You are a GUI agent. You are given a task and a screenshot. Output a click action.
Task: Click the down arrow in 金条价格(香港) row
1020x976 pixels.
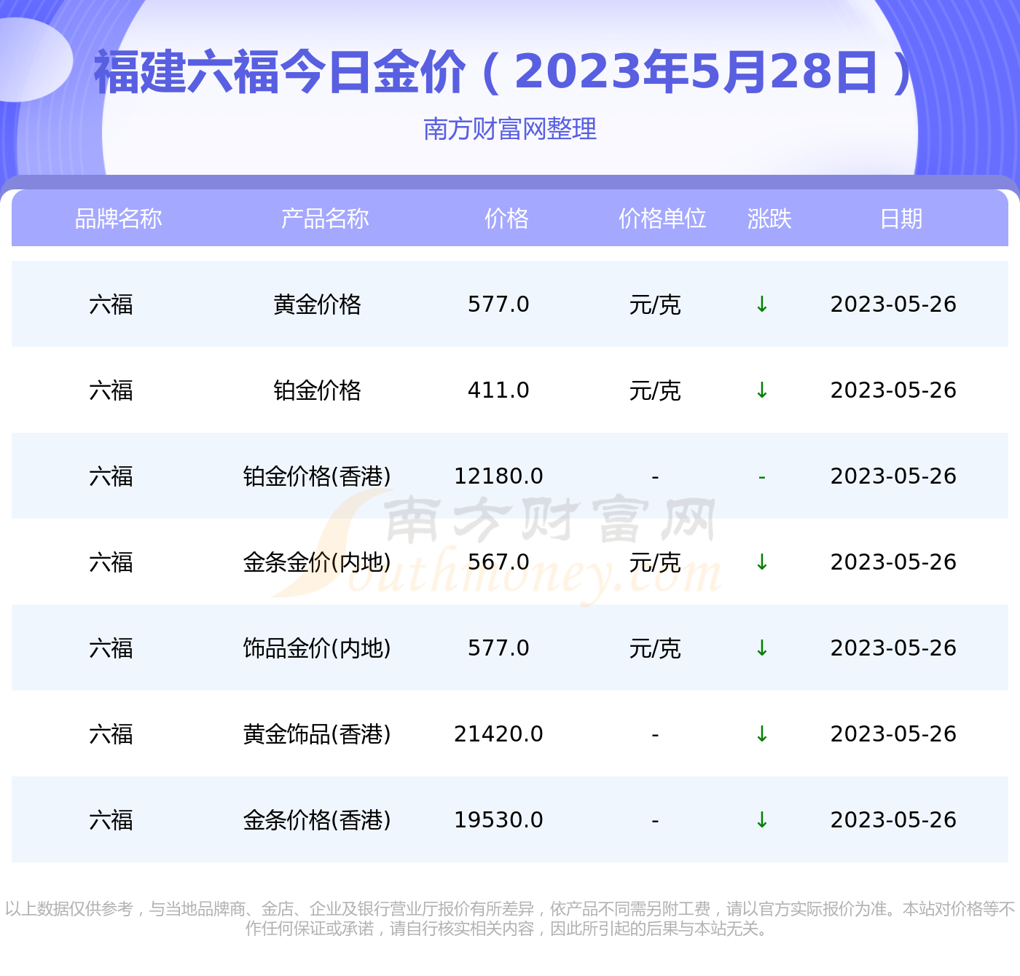click(762, 820)
